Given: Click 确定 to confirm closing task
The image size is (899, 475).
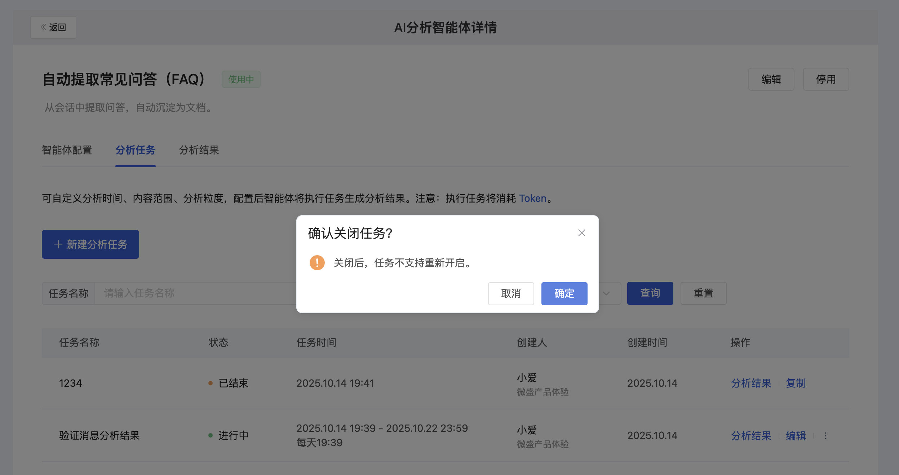Looking at the screenshot, I should (564, 293).
